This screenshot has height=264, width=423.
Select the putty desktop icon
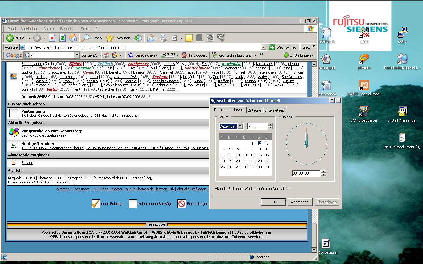coord(402,34)
